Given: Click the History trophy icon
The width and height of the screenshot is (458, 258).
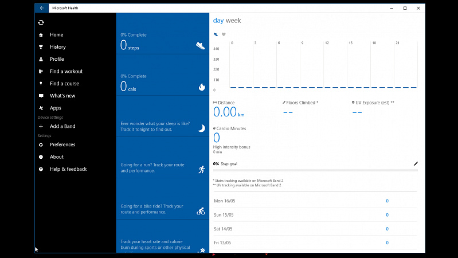Looking at the screenshot, I should click(x=41, y=47).
